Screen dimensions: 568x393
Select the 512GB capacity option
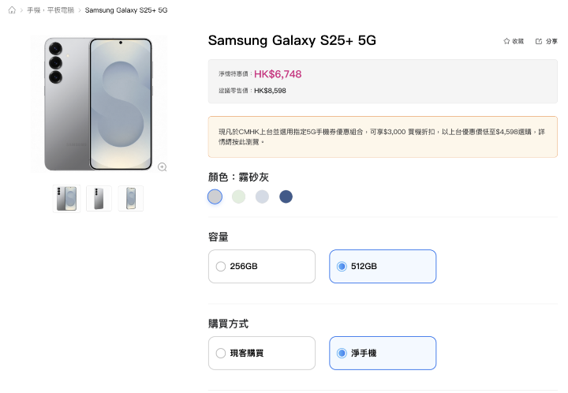pos(383,267)
